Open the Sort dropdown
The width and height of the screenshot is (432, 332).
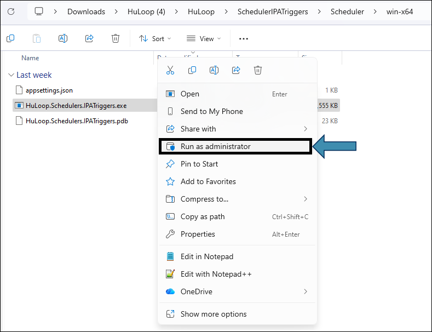pos(154,38)
